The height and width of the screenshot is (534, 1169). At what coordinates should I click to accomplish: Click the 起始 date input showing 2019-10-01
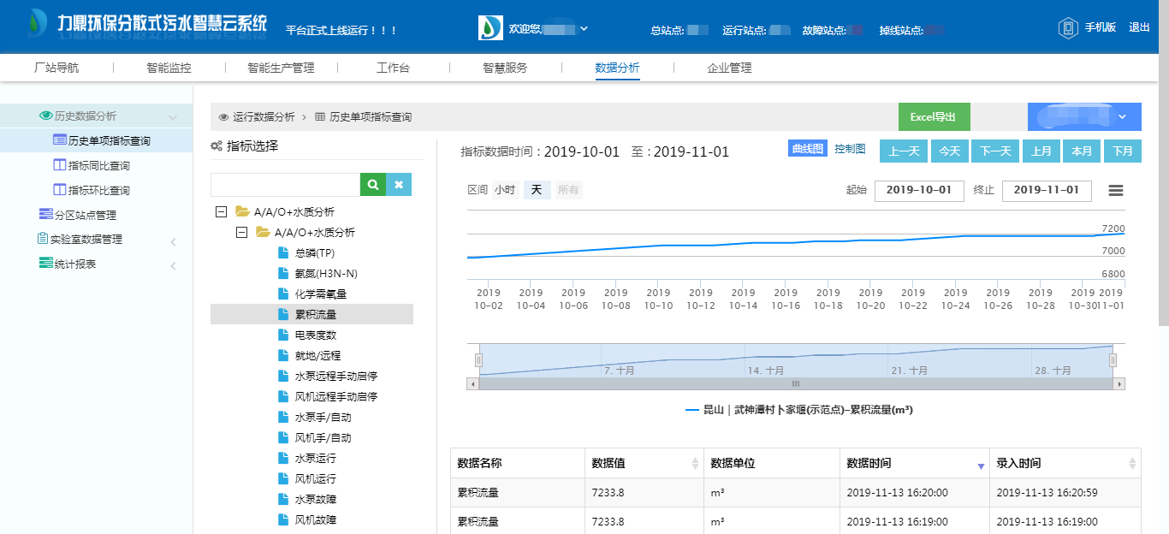click(919, 190)
